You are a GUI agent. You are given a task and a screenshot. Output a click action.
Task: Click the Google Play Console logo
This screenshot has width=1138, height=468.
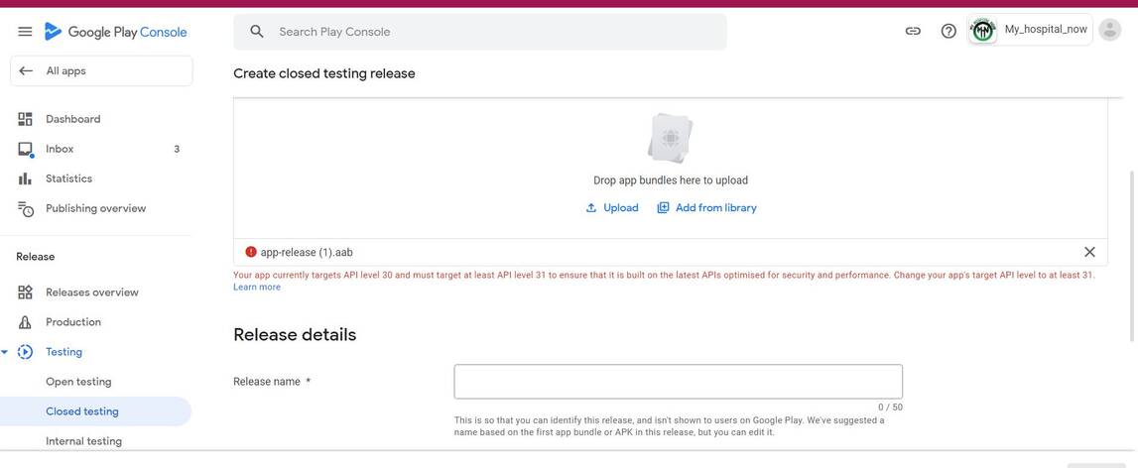coord(115,32)
